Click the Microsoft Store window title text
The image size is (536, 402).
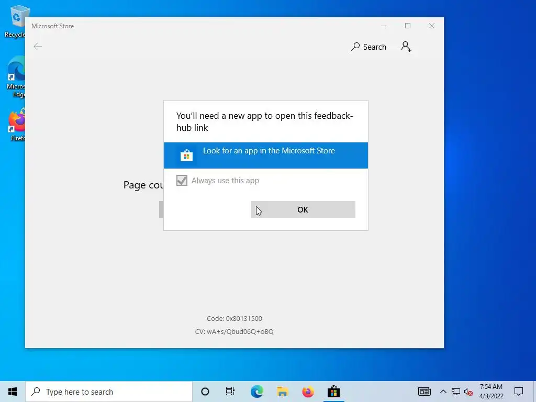(x=53, y=26)
